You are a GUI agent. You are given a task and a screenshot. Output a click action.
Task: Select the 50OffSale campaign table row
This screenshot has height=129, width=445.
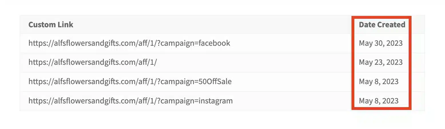click(222, 82)
